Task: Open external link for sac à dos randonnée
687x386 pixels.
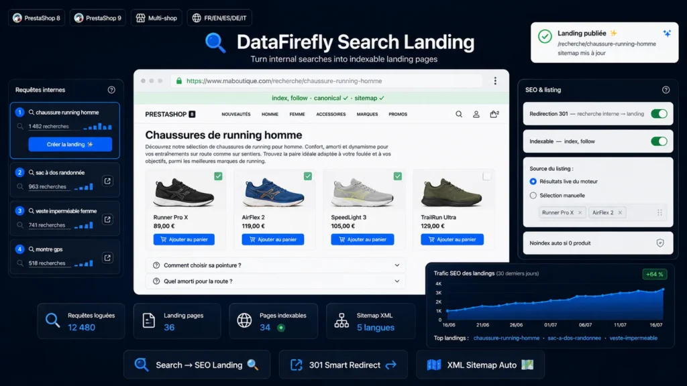Action: point(107,181)
